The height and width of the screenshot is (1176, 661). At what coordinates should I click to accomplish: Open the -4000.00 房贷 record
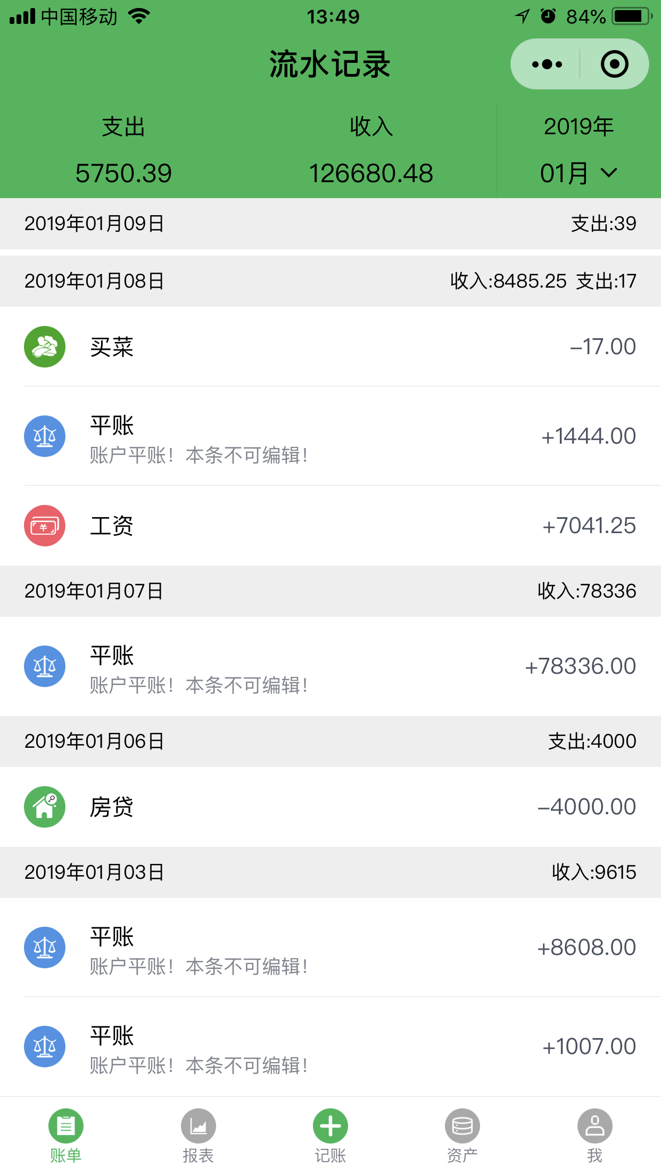coord(330,807)
